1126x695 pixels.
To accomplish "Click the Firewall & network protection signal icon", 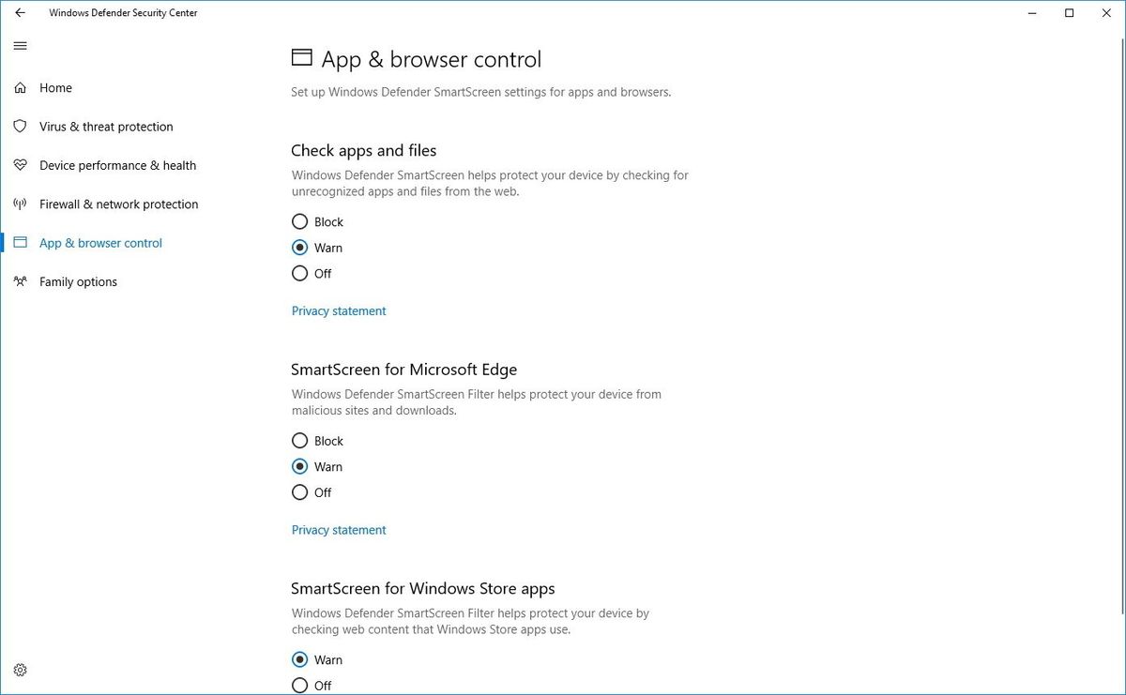I will click(21, 204).
